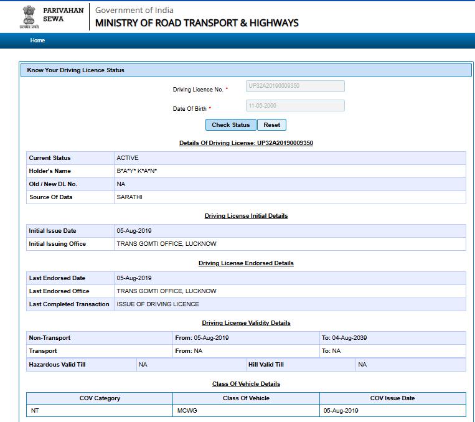Select the masked Holder's Name value
The image size is (475, 422).
click(x=136, y=171)
